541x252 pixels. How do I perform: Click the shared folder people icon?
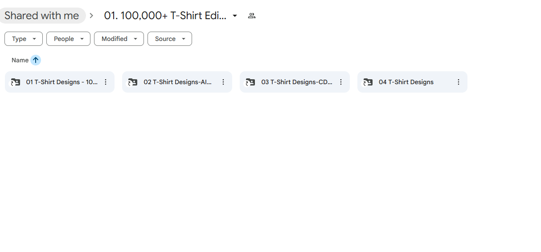252,16
